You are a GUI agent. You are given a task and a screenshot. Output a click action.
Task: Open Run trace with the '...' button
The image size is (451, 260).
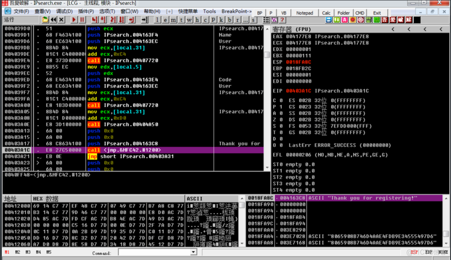(x=245, y=20)
